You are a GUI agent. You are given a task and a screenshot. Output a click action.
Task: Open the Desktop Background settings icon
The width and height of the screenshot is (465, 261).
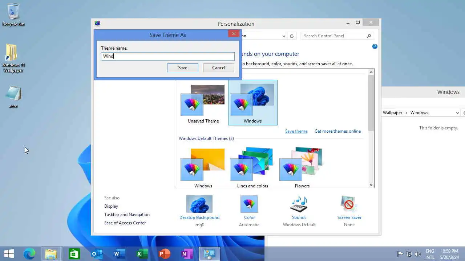click(199, 204)
